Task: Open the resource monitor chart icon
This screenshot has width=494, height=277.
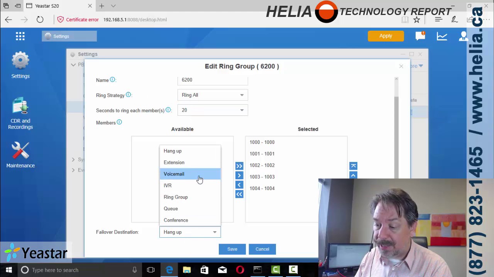Action: coord(442,36)
